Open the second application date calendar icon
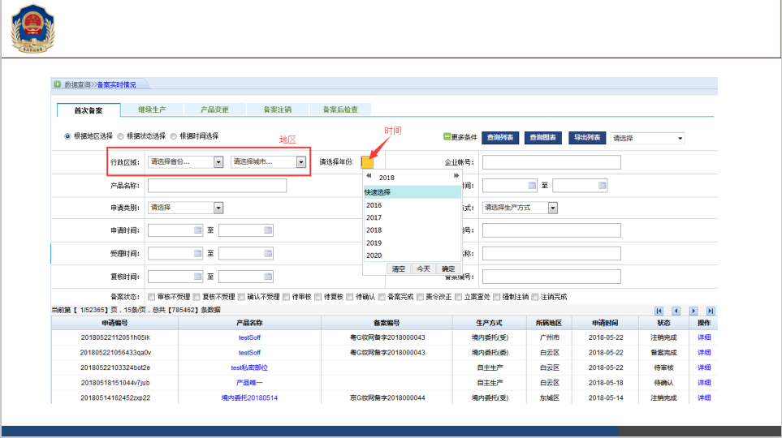The height and width of the screenshot is (438, 782). point(268,230)
